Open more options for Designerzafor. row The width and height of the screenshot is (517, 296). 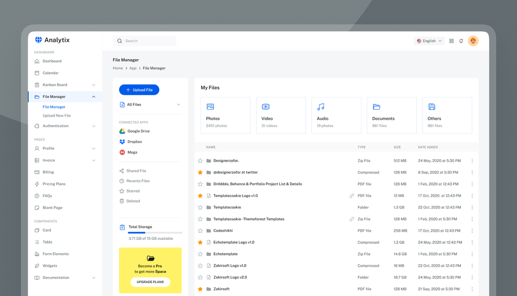[472, 161]
